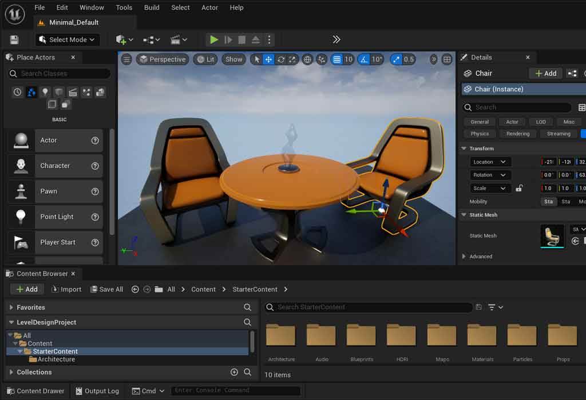The height and width of the screenshot is (400, 586).
Task: Activate the Scale transform tool in viewport
Action: coord(292,59)
